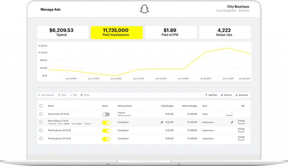Click the Snapchat ghost logo
This screenshot has height=166, width=288.
144,9
